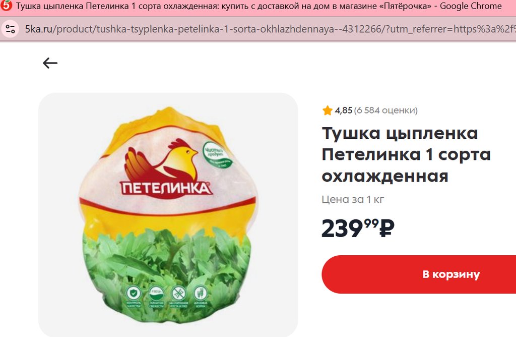Click the Pyaterochka favicon in the title bar
This screenshot has width=516, height=337.
[6, 6]
